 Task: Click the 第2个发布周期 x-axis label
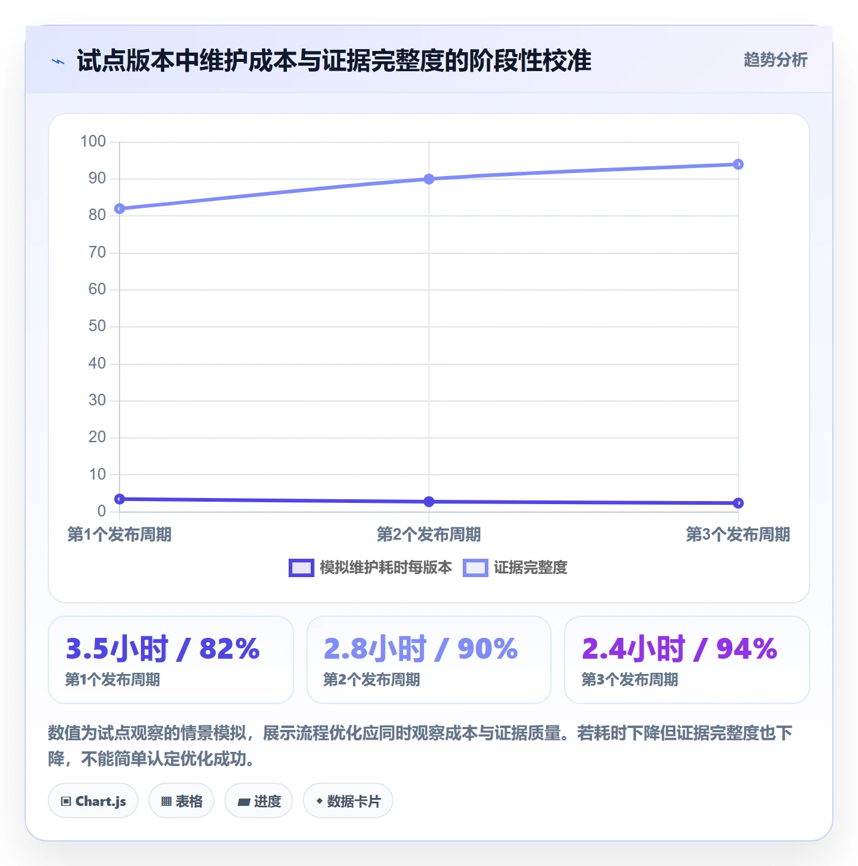tap(429, 535)
